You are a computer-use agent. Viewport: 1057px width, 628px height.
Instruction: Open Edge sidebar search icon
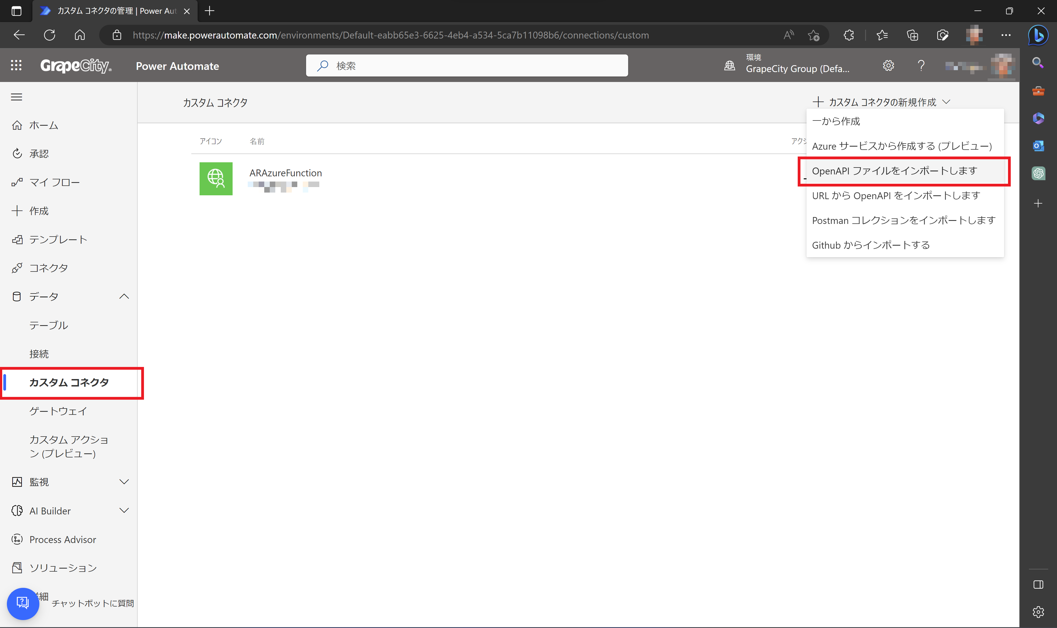pos(1038,63)
